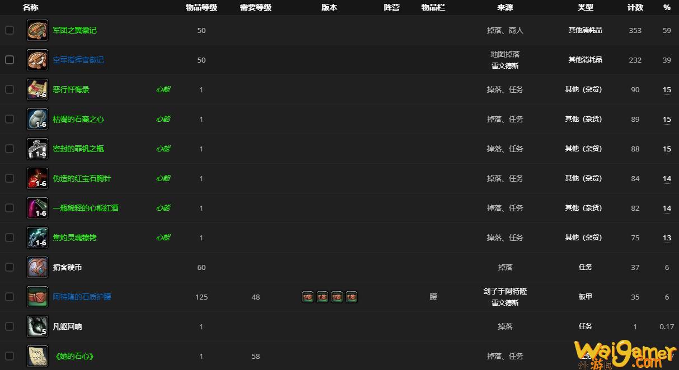The height and width of the screenshot is (370, 679).
Task: Check the box beside 伪造的红宝石胸针
Action: coord(10,178)
